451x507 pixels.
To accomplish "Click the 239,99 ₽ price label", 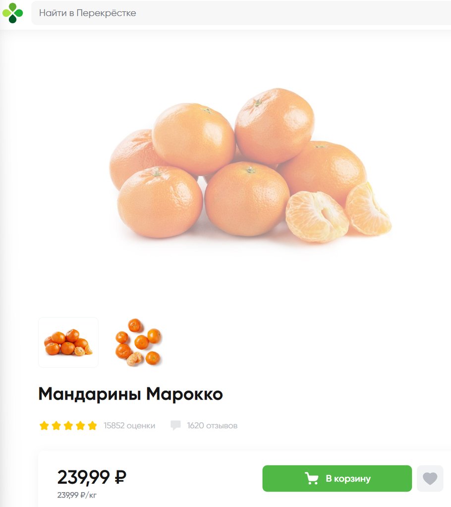I will (x=92, y=477).
